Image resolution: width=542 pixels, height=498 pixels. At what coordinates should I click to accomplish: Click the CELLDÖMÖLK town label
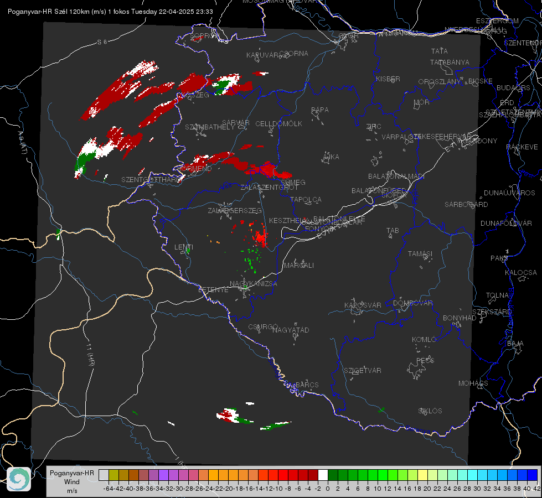point(279,124)
